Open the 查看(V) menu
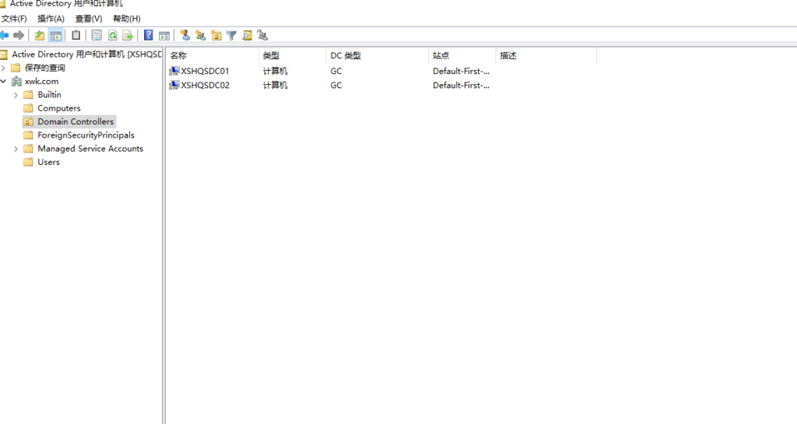This screenshot has width=797, height=424. [89, 19]
